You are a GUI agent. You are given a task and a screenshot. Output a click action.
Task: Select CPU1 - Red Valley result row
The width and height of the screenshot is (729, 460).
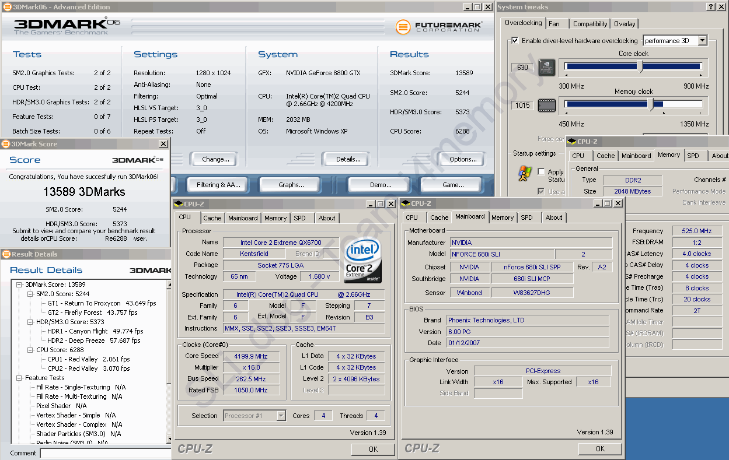[89, 359]
